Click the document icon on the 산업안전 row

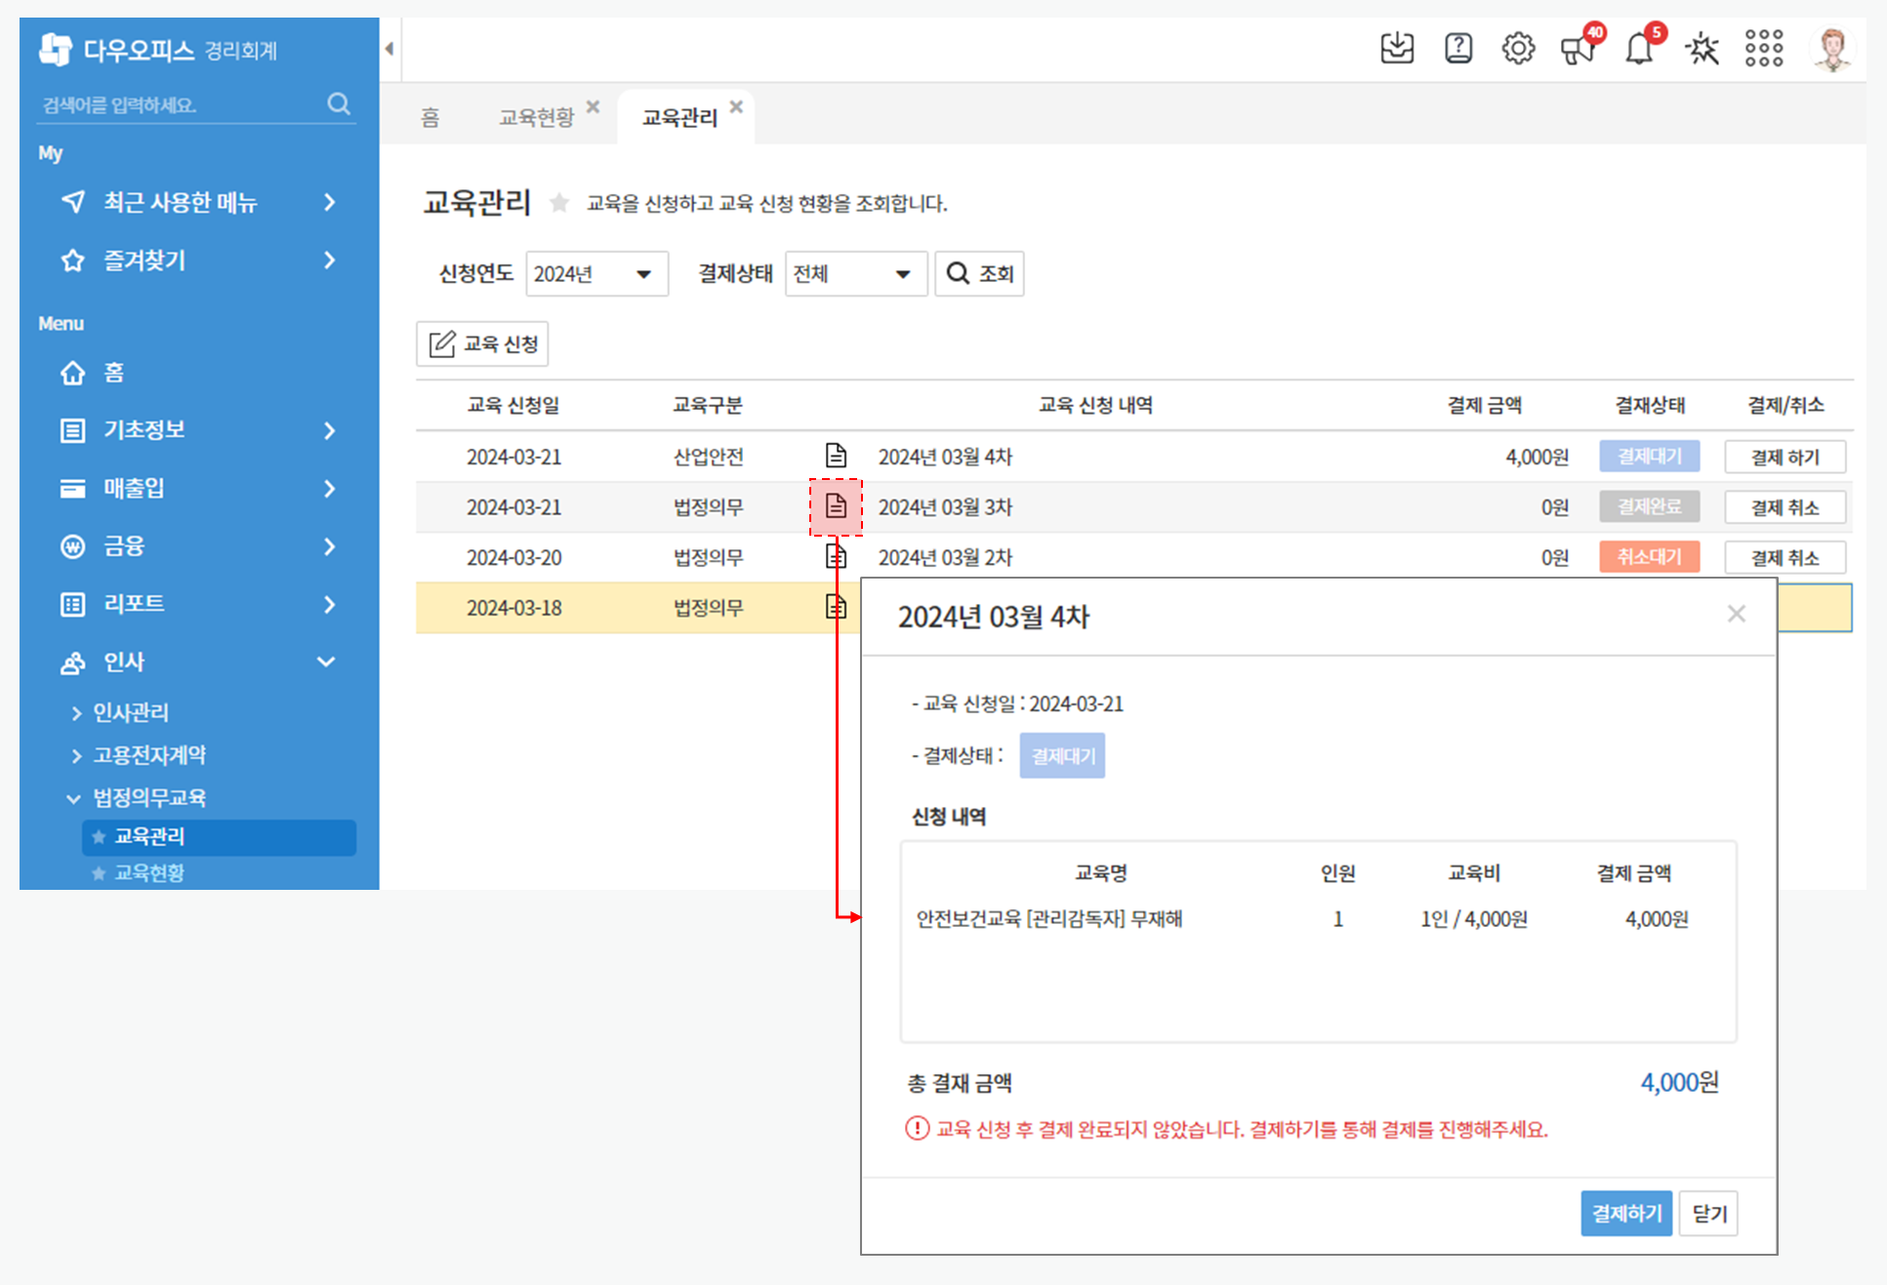pyautogui.click(x=836, y=455)
